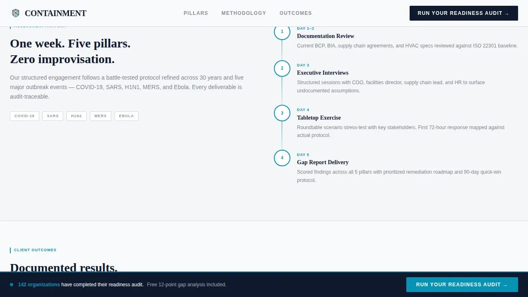Click step 3 timeline circle
Screen dimensions: 528x297
[x=282, y=113]
